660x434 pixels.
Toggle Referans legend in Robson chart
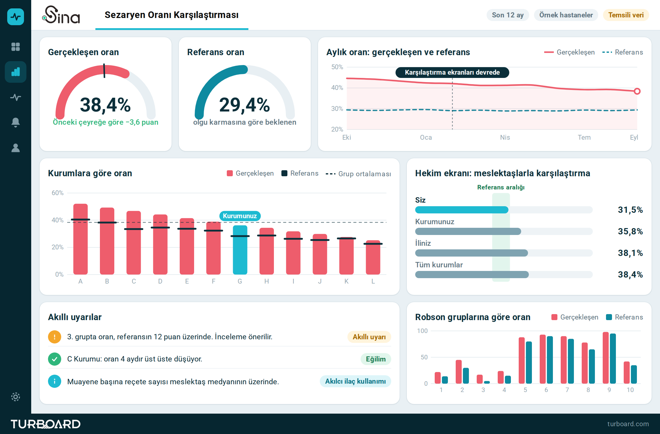[624, 317]
